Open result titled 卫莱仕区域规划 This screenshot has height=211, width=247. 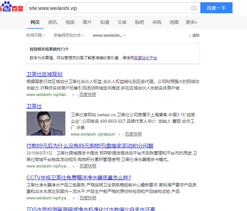(x=44, y=74)
